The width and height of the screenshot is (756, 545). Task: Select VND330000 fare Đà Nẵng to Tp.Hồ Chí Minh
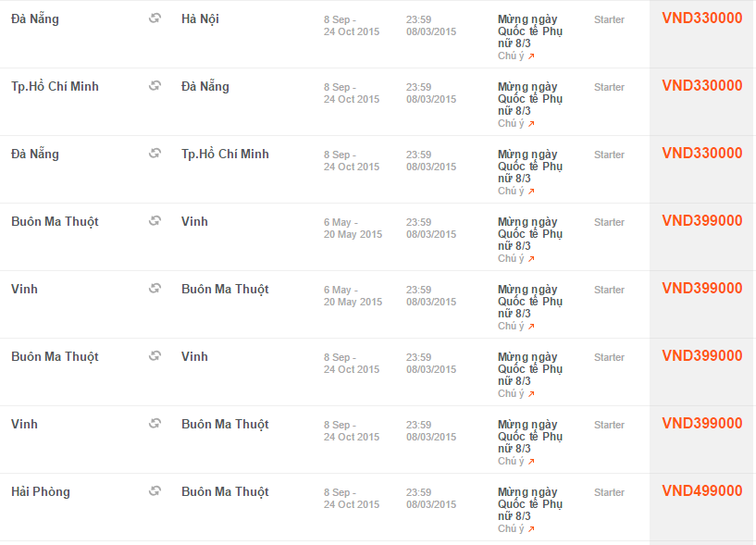tap(702, 153)
